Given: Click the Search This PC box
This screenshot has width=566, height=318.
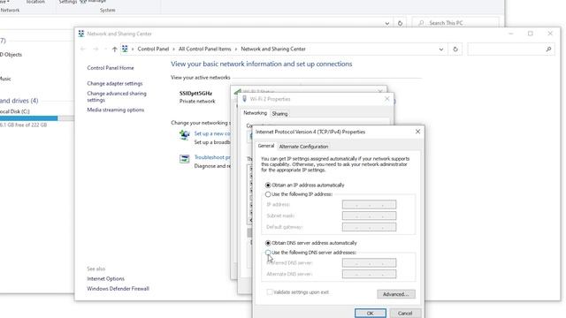Looking at the screenshot, I should (455, 23).
